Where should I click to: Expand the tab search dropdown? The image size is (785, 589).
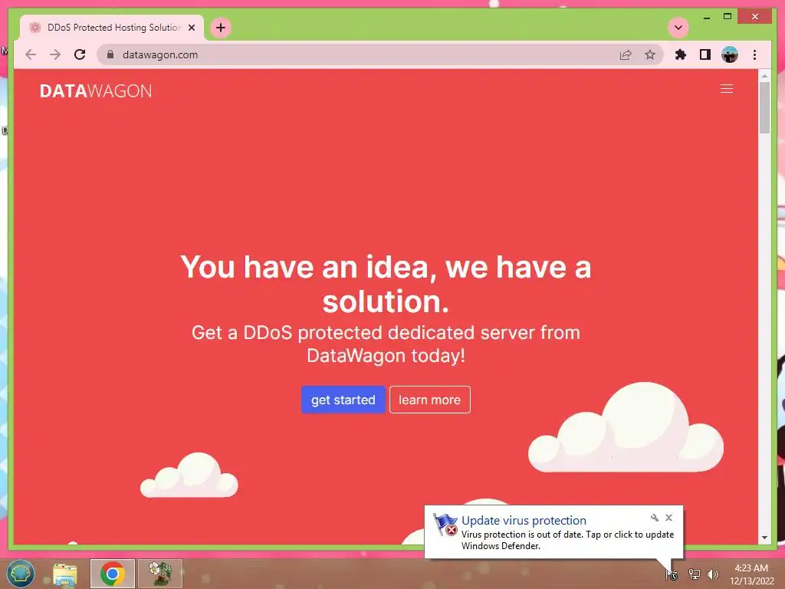pos(678,28)
